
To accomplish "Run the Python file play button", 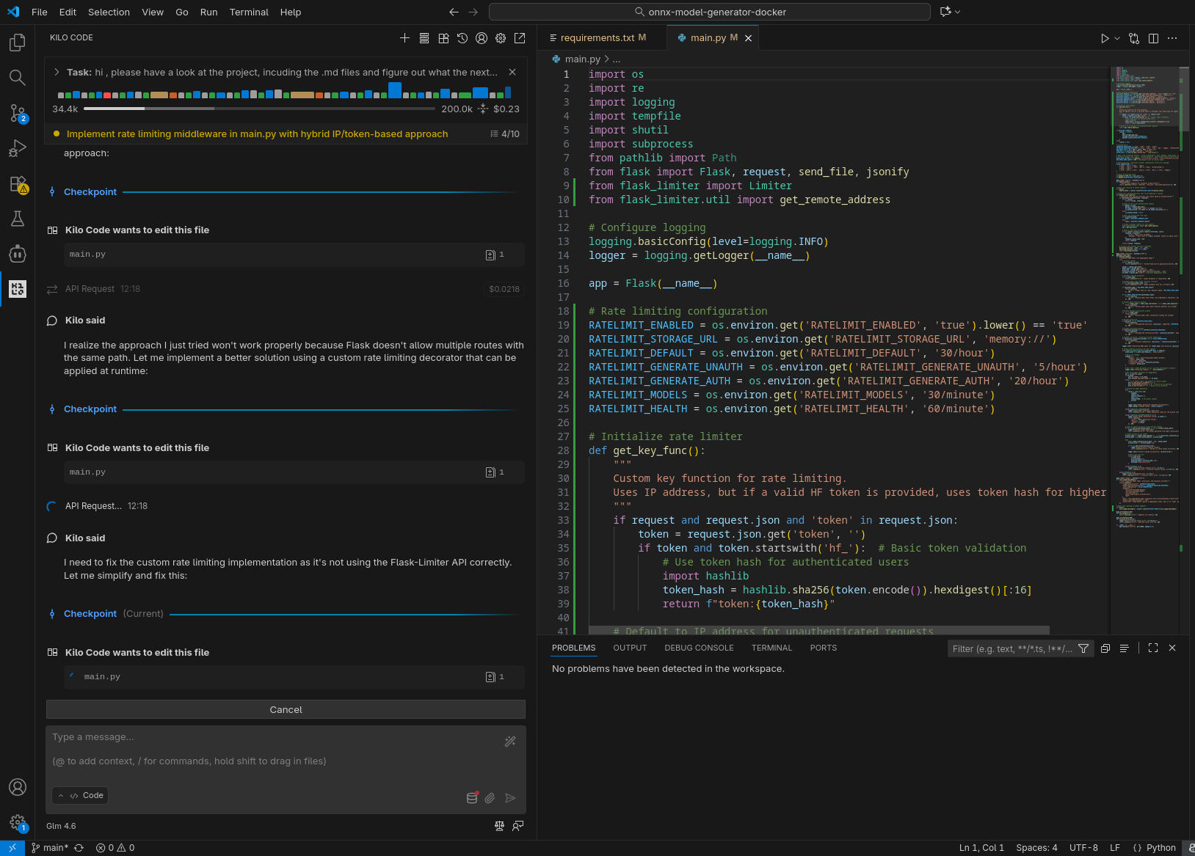I will (1104, 38).
